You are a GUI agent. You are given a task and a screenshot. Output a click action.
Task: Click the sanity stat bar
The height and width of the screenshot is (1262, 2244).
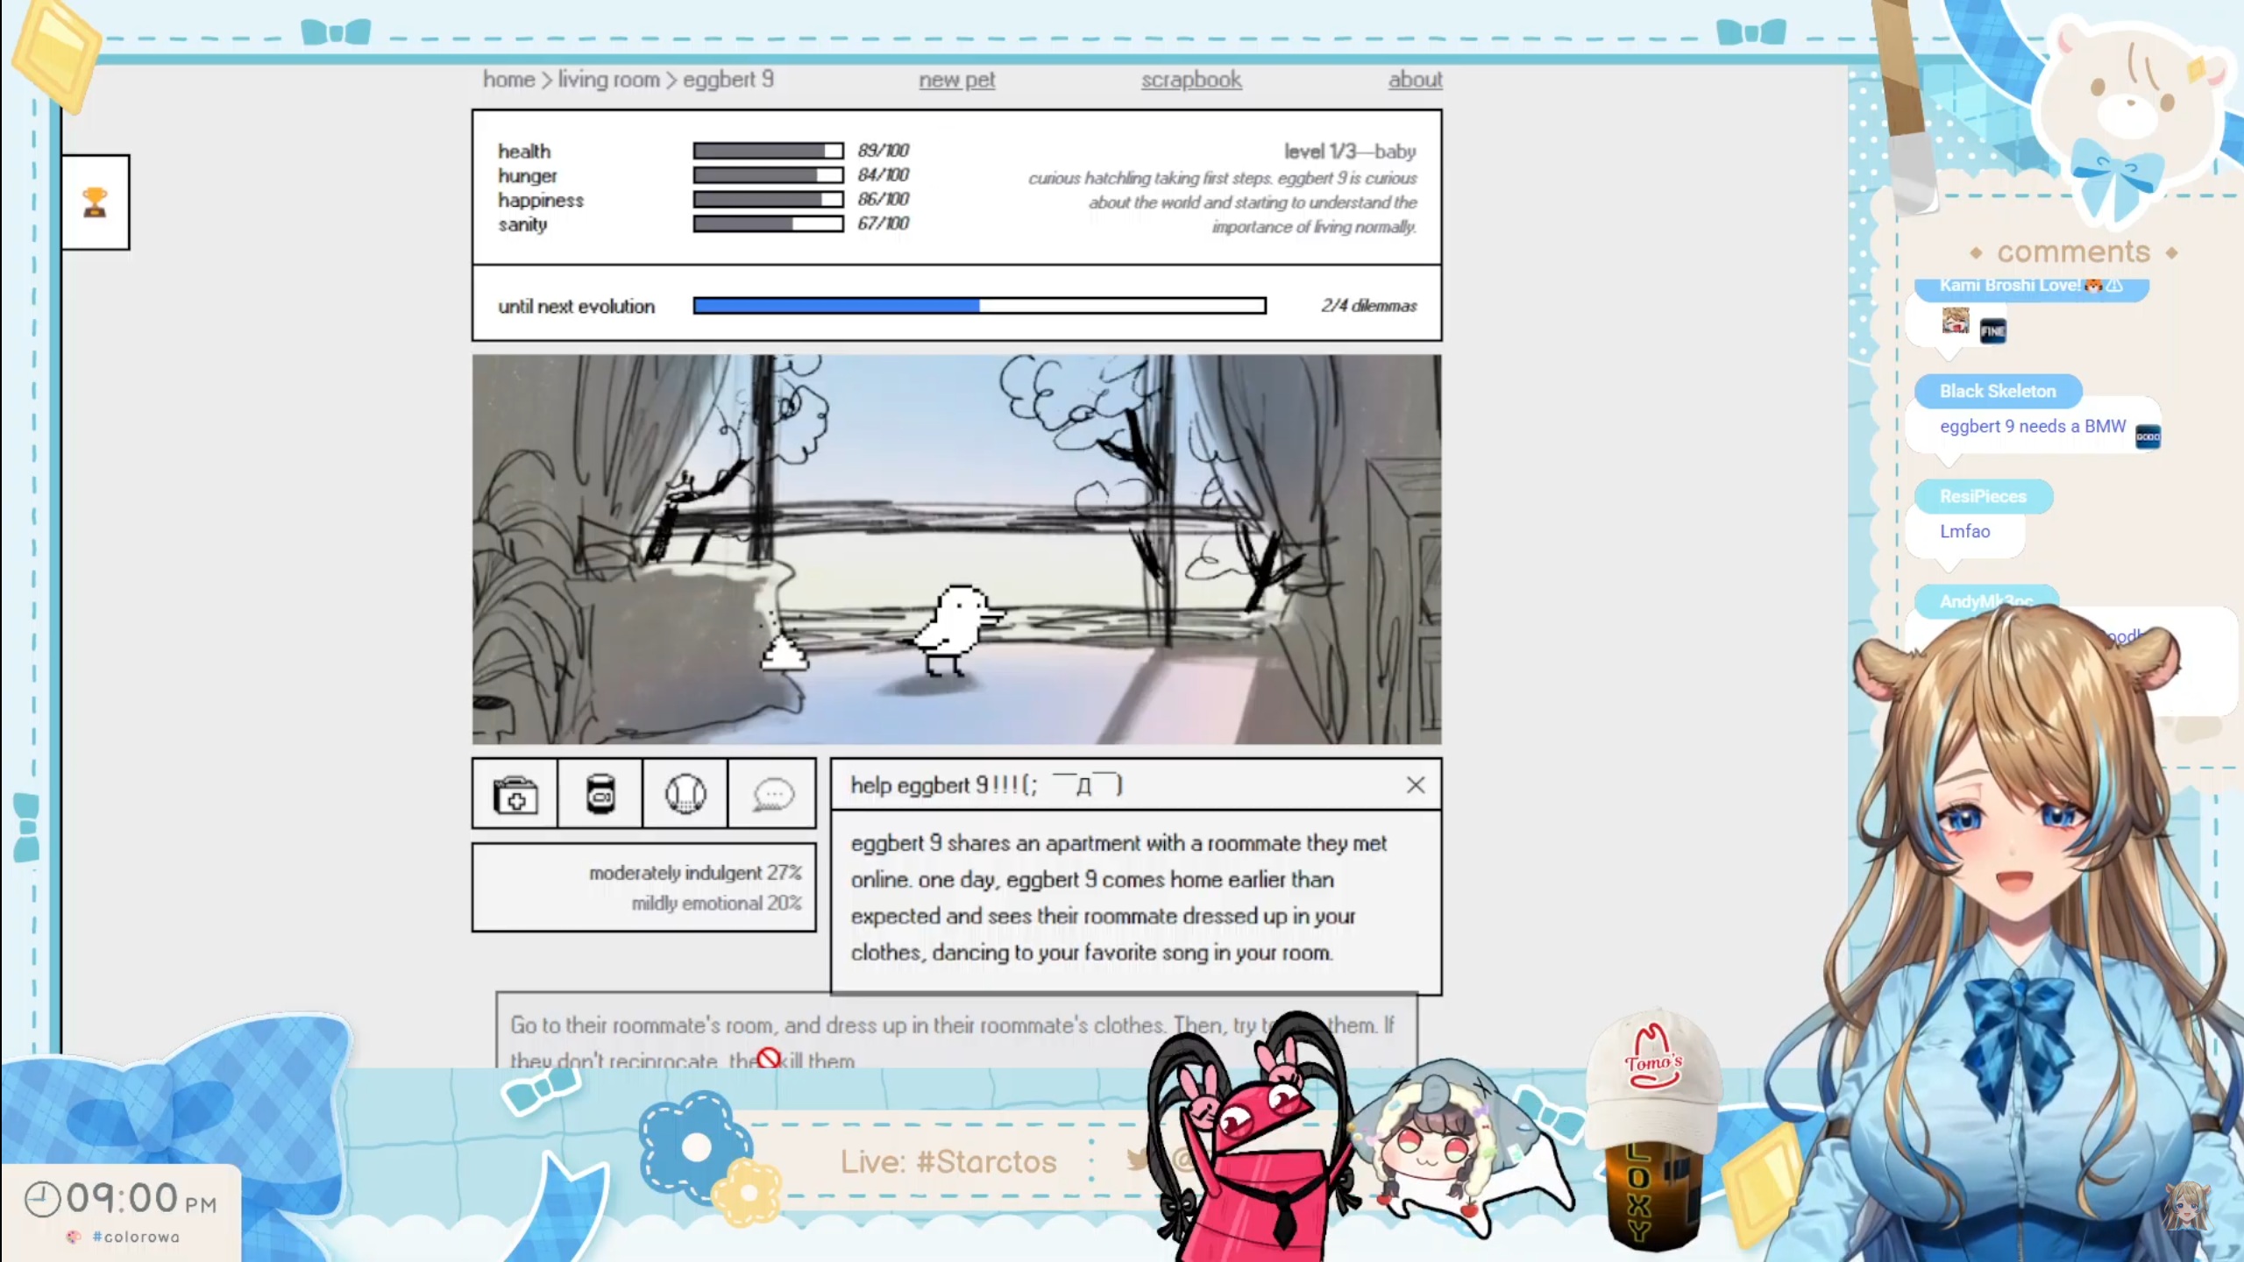click(x=768, y=224)
